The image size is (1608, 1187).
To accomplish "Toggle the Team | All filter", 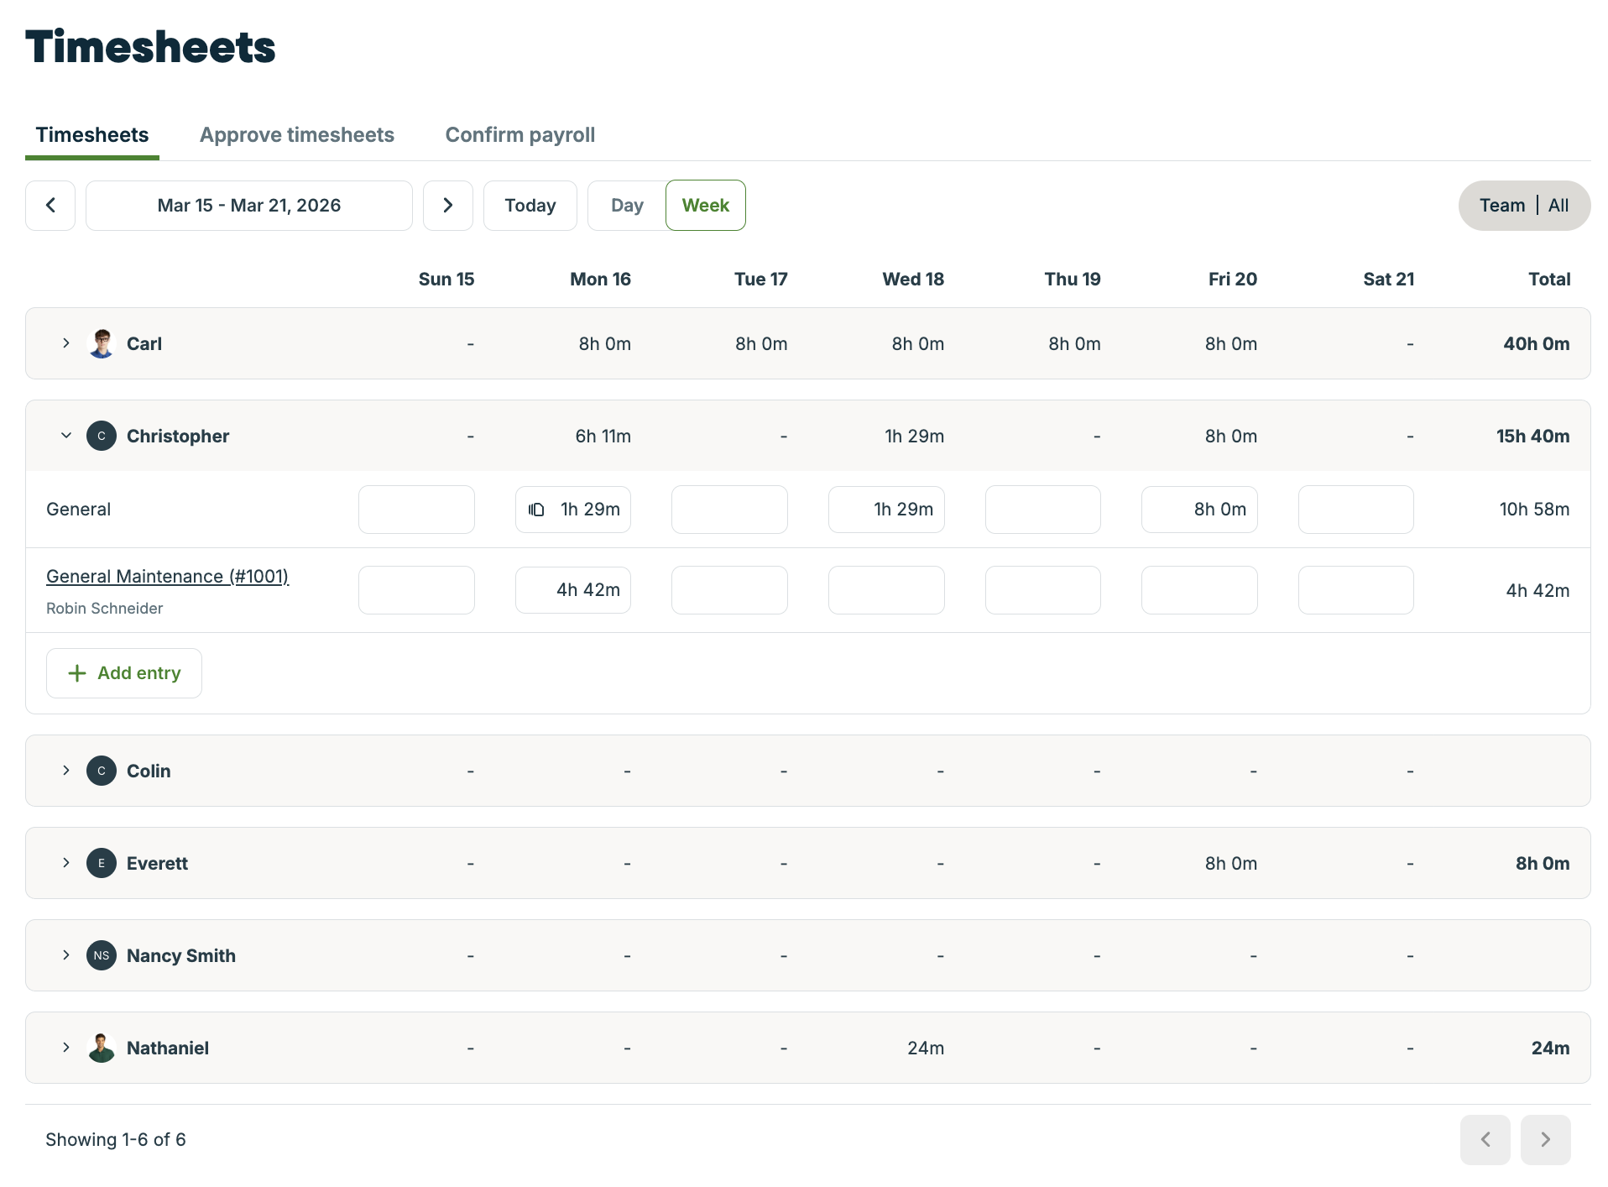I will [1523, 206].
